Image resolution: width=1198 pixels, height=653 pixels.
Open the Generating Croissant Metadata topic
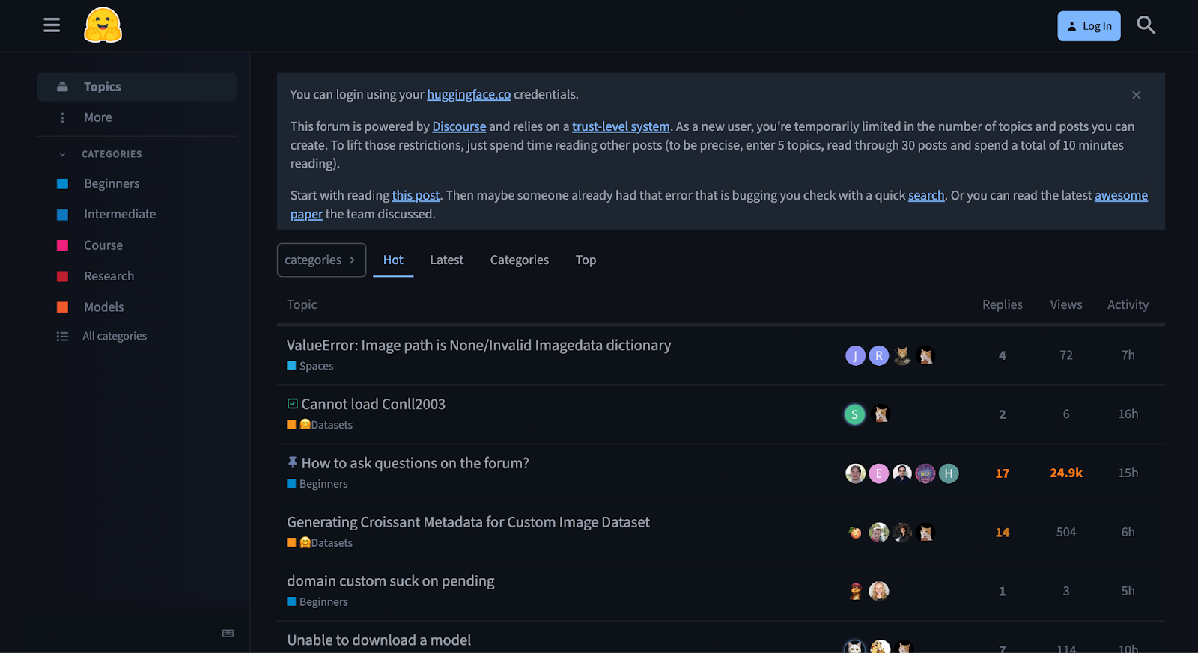468,521
